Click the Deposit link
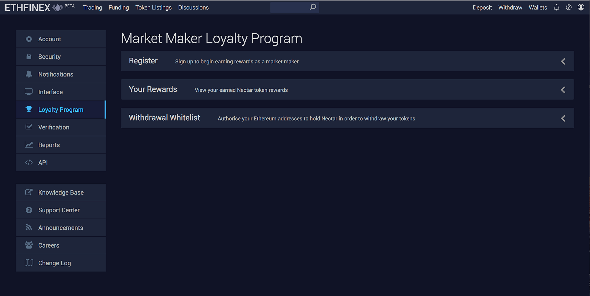Image resolution: width=590 pixels, height=296 pixels. 482,7
